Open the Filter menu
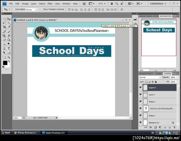Screen dimensions: 181x141 click(50, 4)
